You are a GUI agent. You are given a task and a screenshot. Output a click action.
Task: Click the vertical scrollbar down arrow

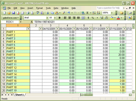point(133,92)
